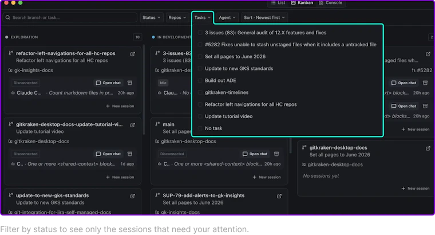Archive the main branch session
The width and height of the screenshot is (435, 235).
[x=276, y=154]
